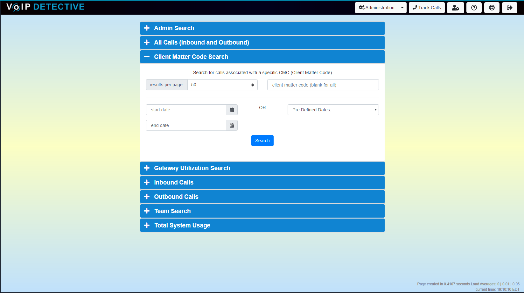Click the blue Search button
This screenshot has height=293, width=524.
pyautogui.click(x=262, y=141)
